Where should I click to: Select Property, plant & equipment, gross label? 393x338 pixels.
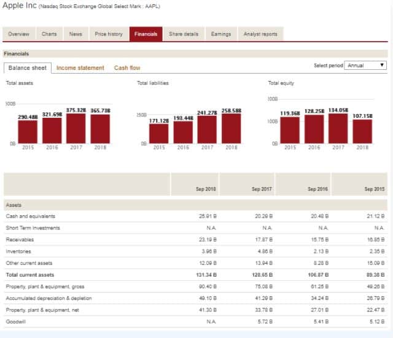pos(45,286)
